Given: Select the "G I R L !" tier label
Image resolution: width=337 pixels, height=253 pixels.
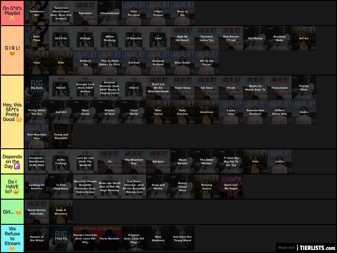Looking at the screenshot, I should 12,50.
